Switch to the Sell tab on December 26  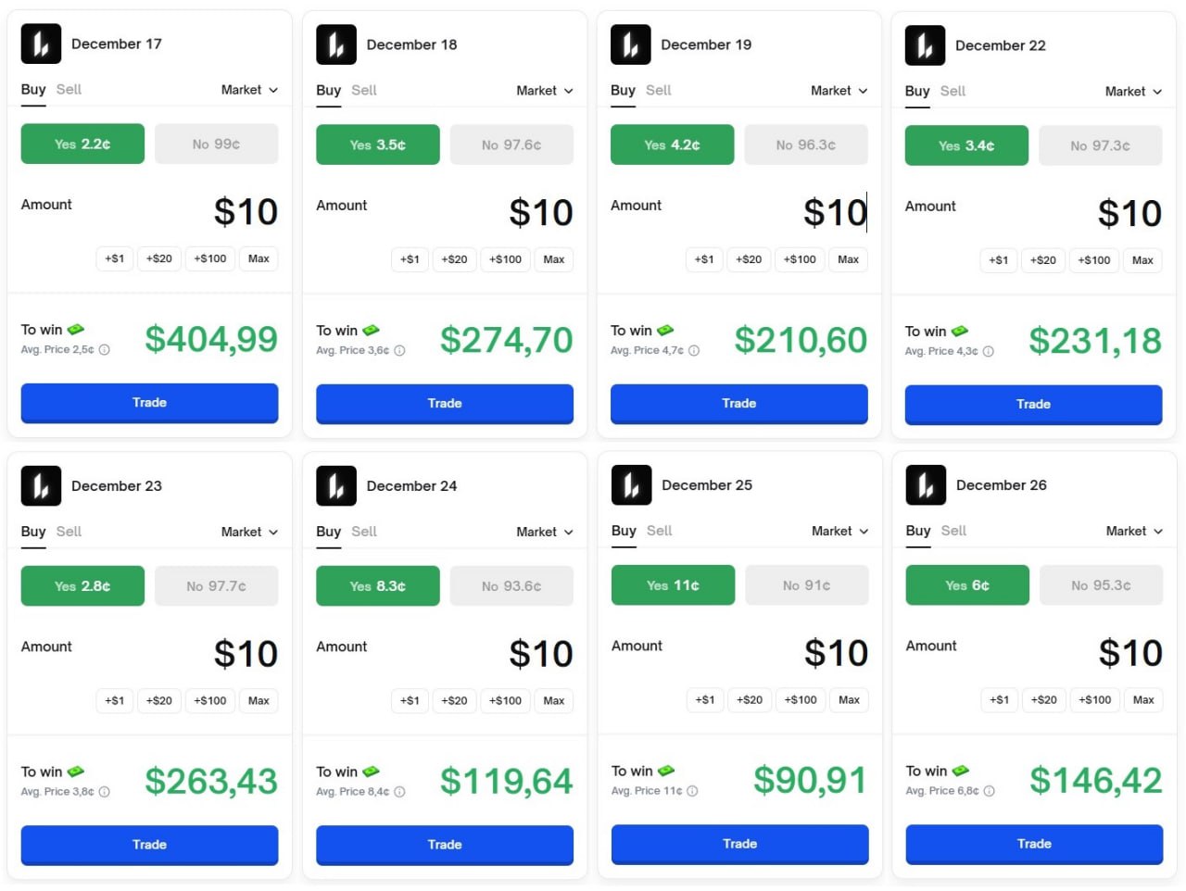coord(953,531)
